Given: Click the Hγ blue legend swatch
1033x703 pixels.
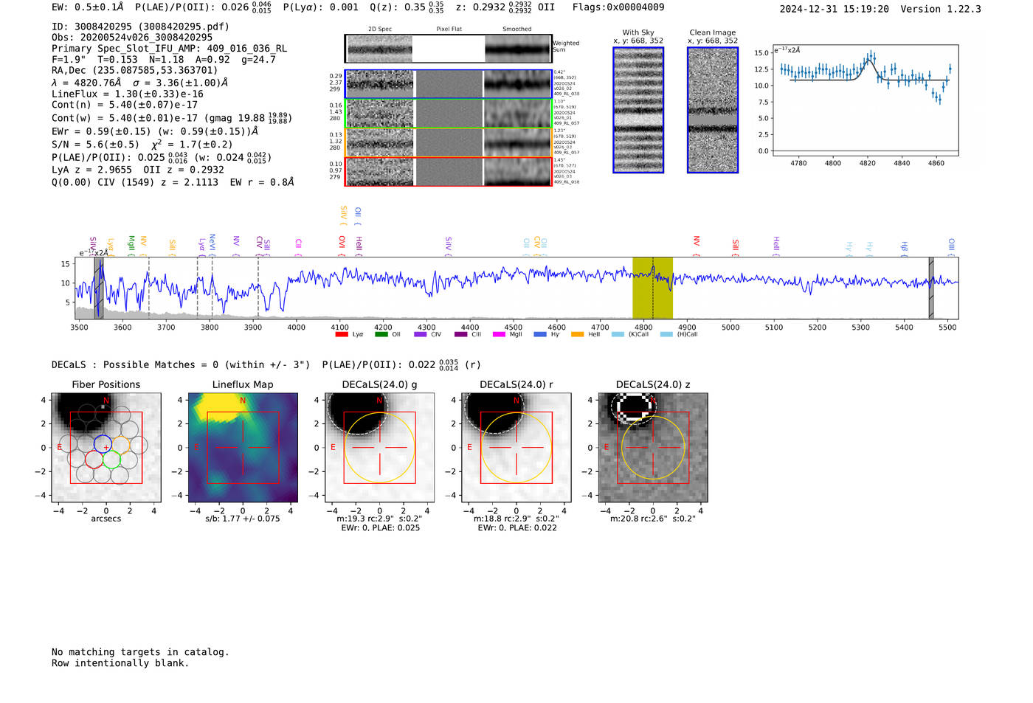Looking at the screenshot, I should (x=540, y=334).
